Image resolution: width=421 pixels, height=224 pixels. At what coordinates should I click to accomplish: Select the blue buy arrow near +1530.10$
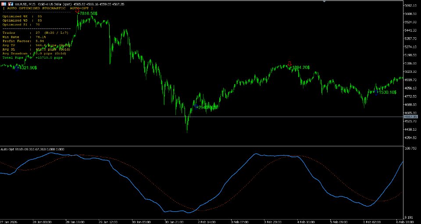[376, 93]
